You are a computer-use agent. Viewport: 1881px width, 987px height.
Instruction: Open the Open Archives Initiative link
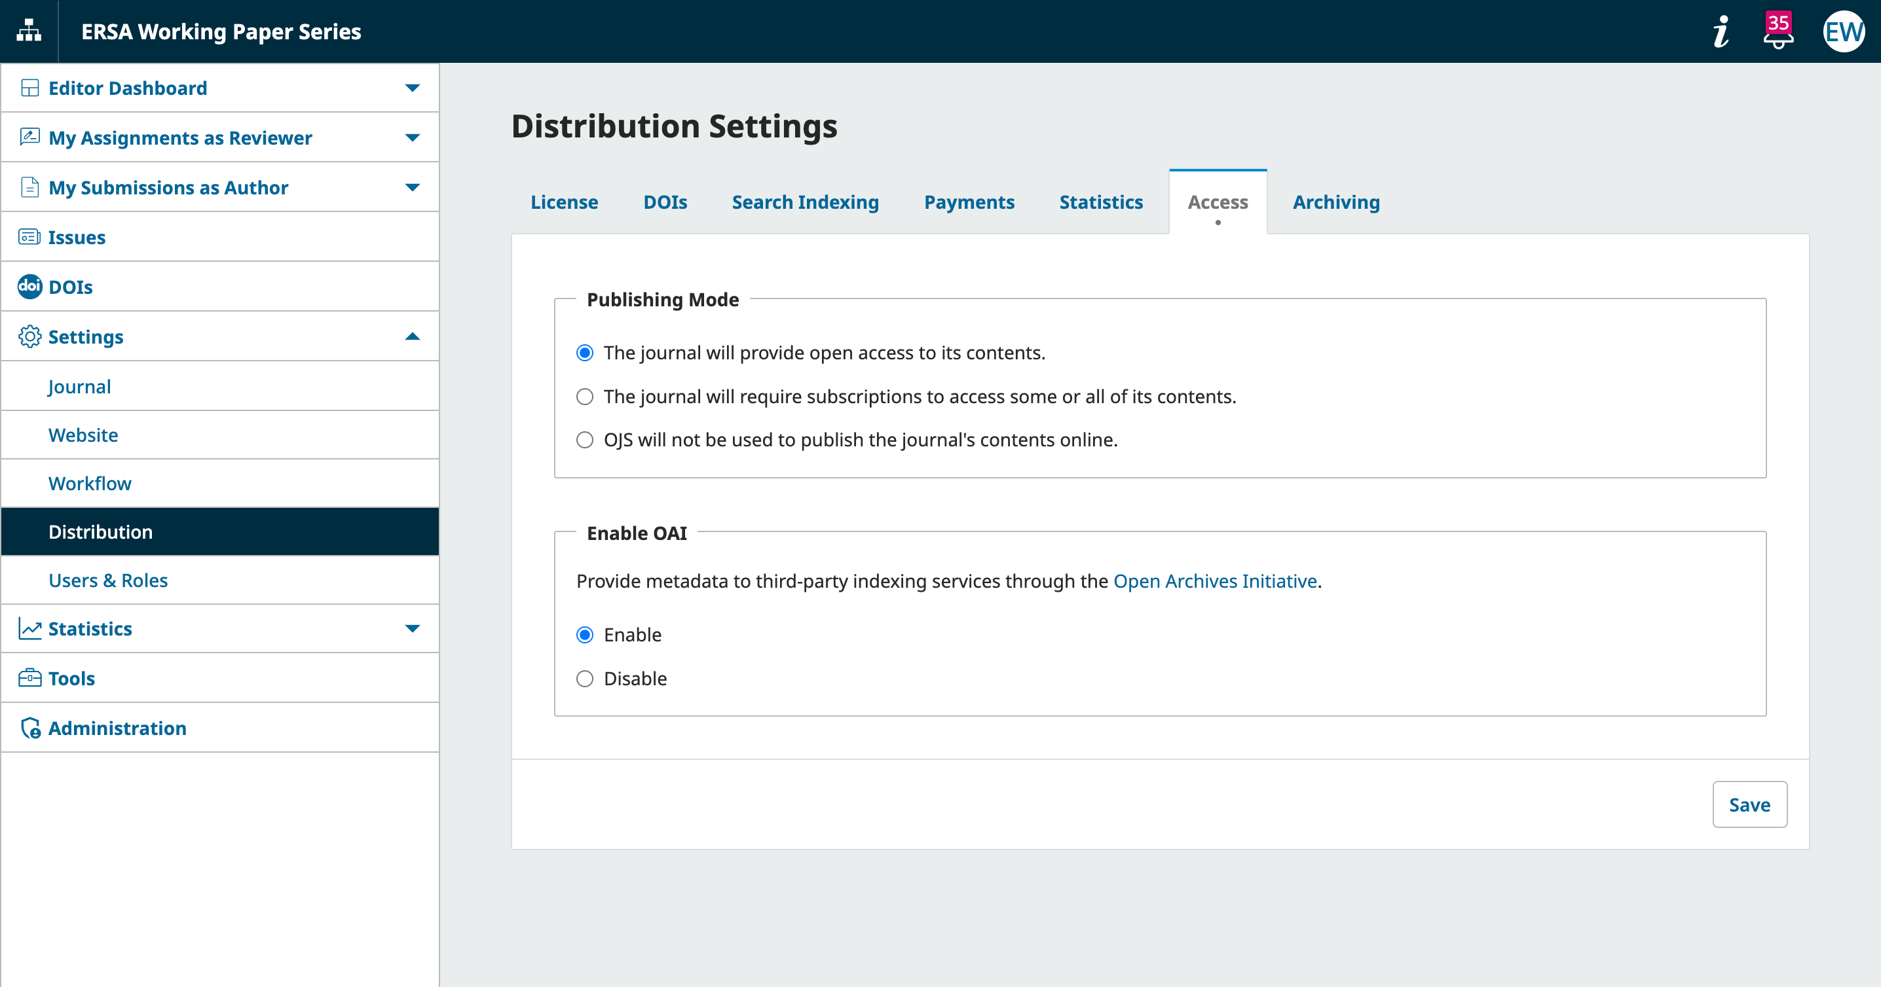[1214, 581]
